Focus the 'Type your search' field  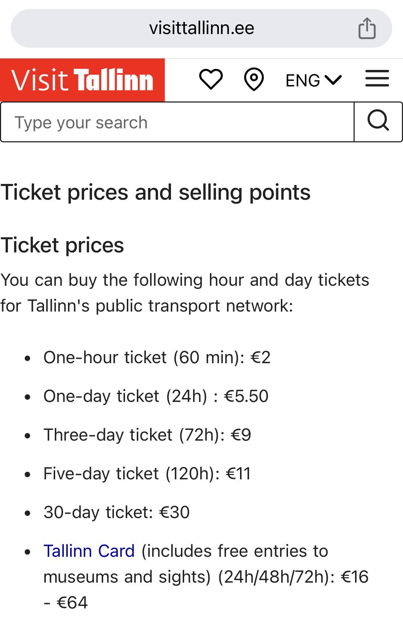click(178, 122)
